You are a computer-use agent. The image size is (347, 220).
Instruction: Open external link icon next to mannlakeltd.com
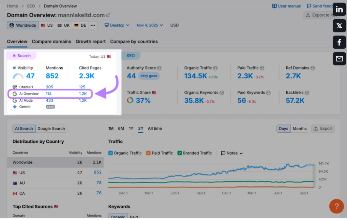(x=108, y=15)
